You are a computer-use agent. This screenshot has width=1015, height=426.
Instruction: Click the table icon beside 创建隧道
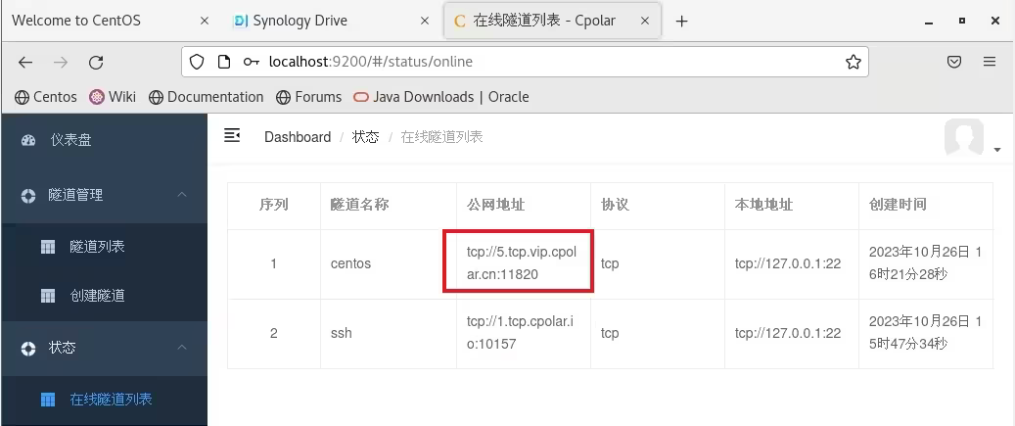[x=48, y=297]
